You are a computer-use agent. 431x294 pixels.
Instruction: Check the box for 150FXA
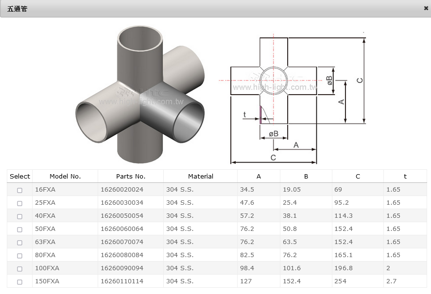tap(20, 282)
